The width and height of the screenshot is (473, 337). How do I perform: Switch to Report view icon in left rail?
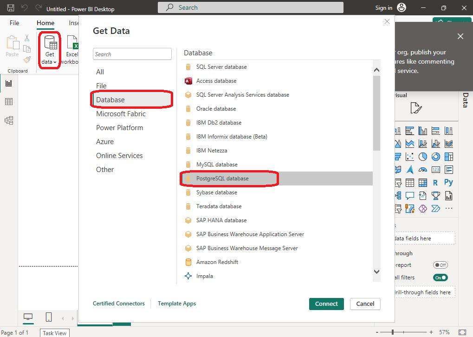pyautogui.click(x=9, y=83)
